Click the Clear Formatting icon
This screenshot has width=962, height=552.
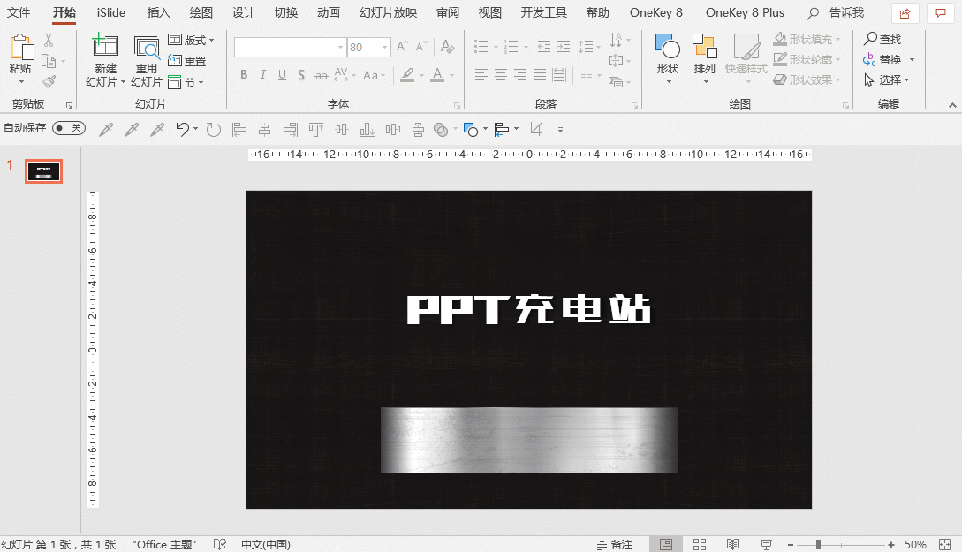pyautogui.click(x=447, y=47)
